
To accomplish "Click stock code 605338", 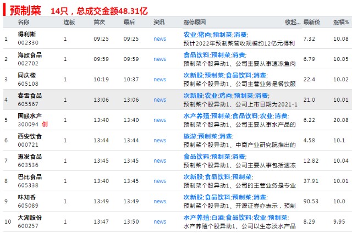I will tap(28, 185).
